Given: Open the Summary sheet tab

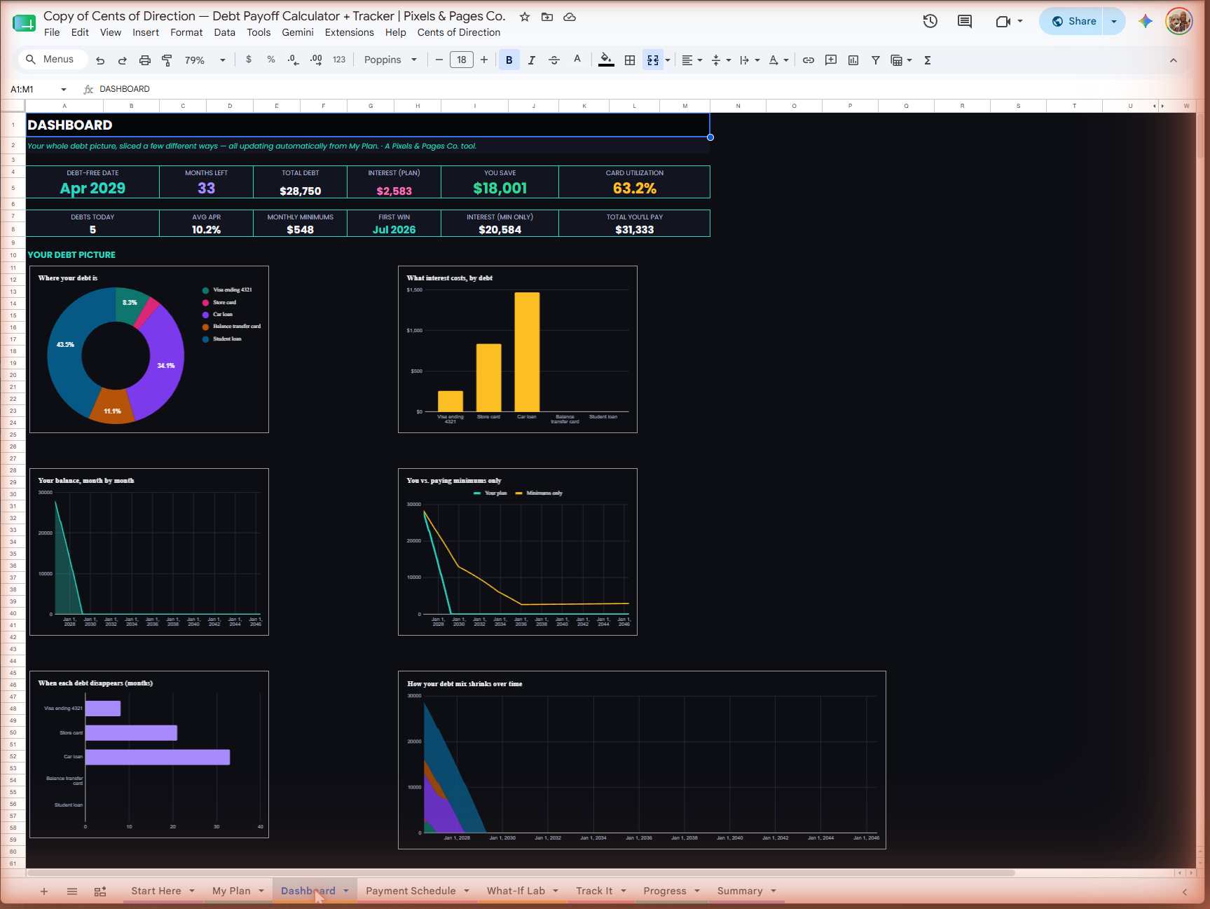Looking at the screenshot, I should click(x=740, y=891).
